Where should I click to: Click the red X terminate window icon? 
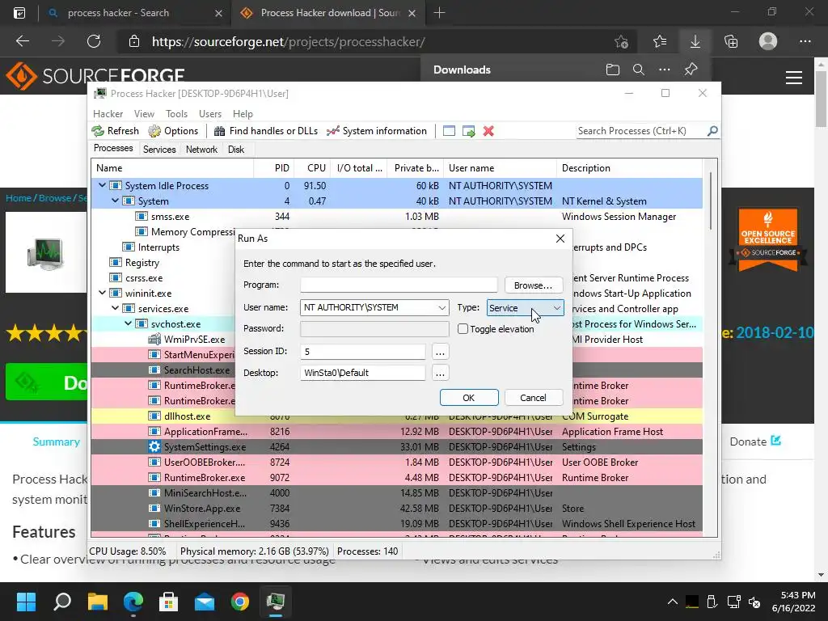point(488,131)
